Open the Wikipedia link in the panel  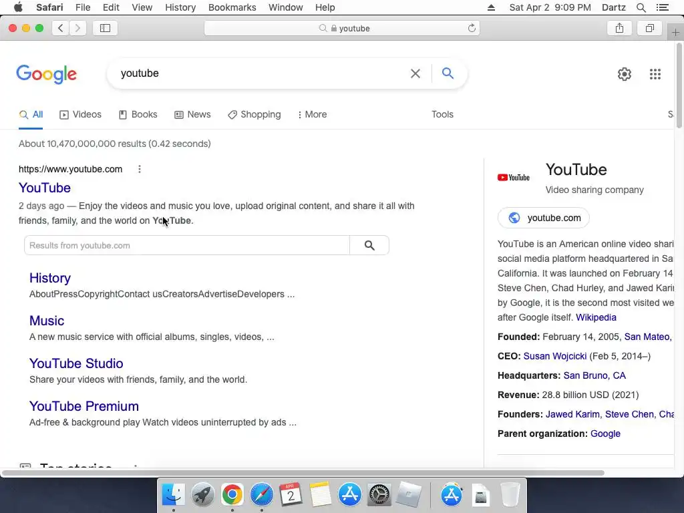click(x=596, y=317)
